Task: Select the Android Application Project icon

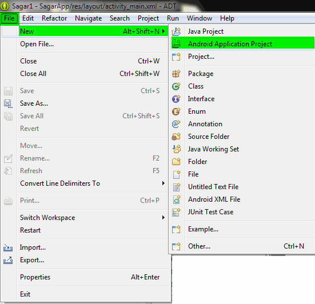Action: pyautogui.click(x=176, y=44)
